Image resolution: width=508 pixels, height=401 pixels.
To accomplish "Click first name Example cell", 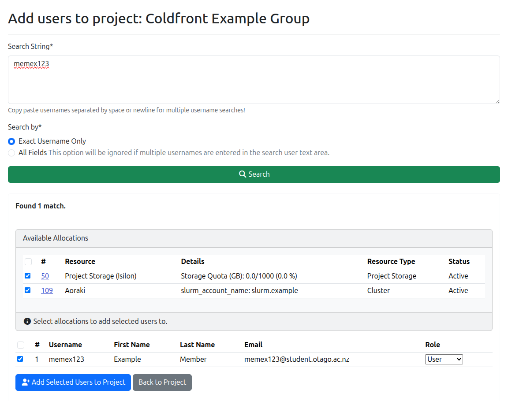I will tap(127, 359).
